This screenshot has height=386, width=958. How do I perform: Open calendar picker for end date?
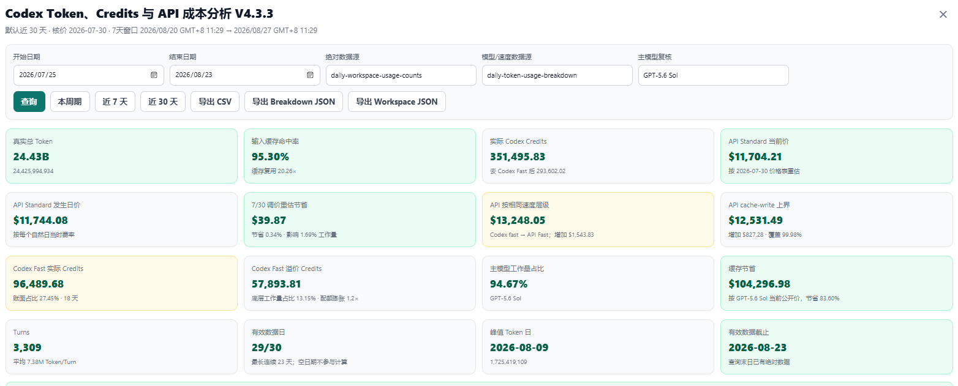[x=310, y=75]
